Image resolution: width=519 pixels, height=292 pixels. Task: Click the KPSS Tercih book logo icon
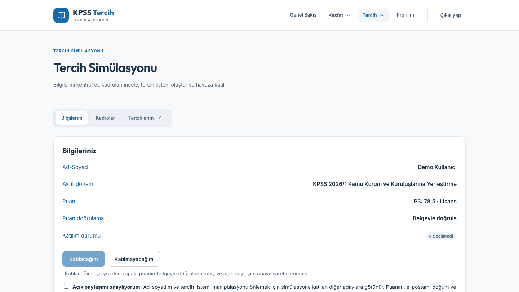(x=61, y=15)
